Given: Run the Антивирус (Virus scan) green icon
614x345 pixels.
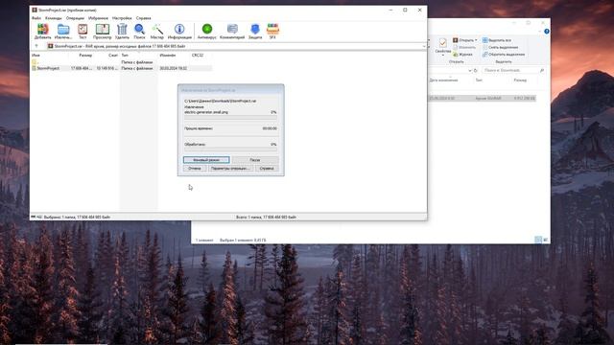Looking at the screenshot, I should pyautogui.click(x=207, y=29).
